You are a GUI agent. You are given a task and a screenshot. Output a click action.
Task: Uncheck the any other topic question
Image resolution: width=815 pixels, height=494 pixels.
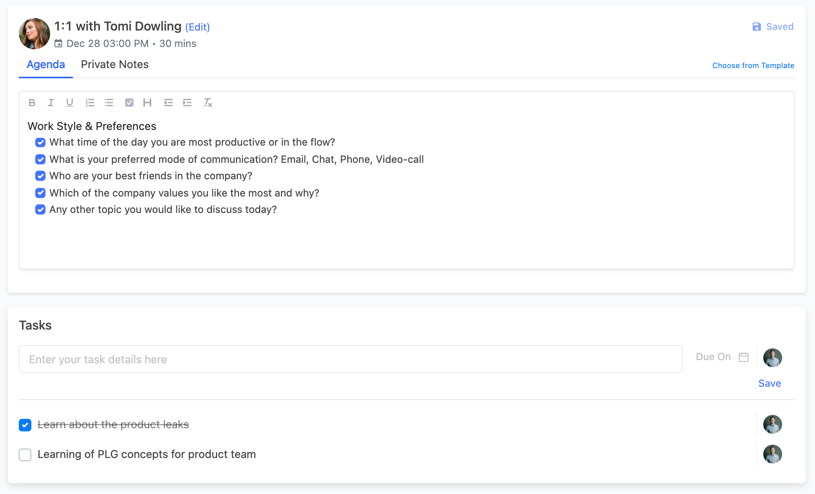40,209
